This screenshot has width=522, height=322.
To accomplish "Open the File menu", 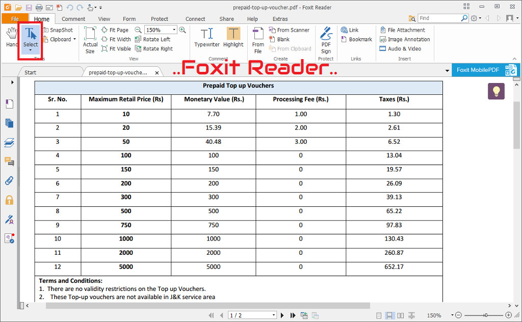I will (15, 18).
